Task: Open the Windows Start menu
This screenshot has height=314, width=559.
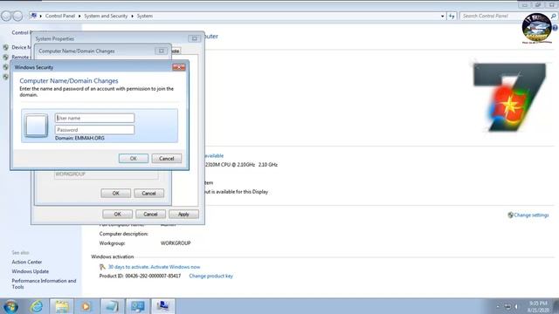Action: [10, 306]
